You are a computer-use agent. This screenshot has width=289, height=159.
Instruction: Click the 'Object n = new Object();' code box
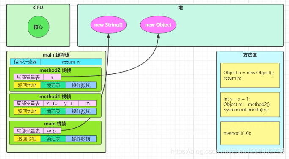point(250,75)
